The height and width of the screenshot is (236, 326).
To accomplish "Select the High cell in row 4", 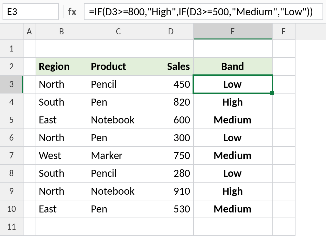I will (233, 102).
